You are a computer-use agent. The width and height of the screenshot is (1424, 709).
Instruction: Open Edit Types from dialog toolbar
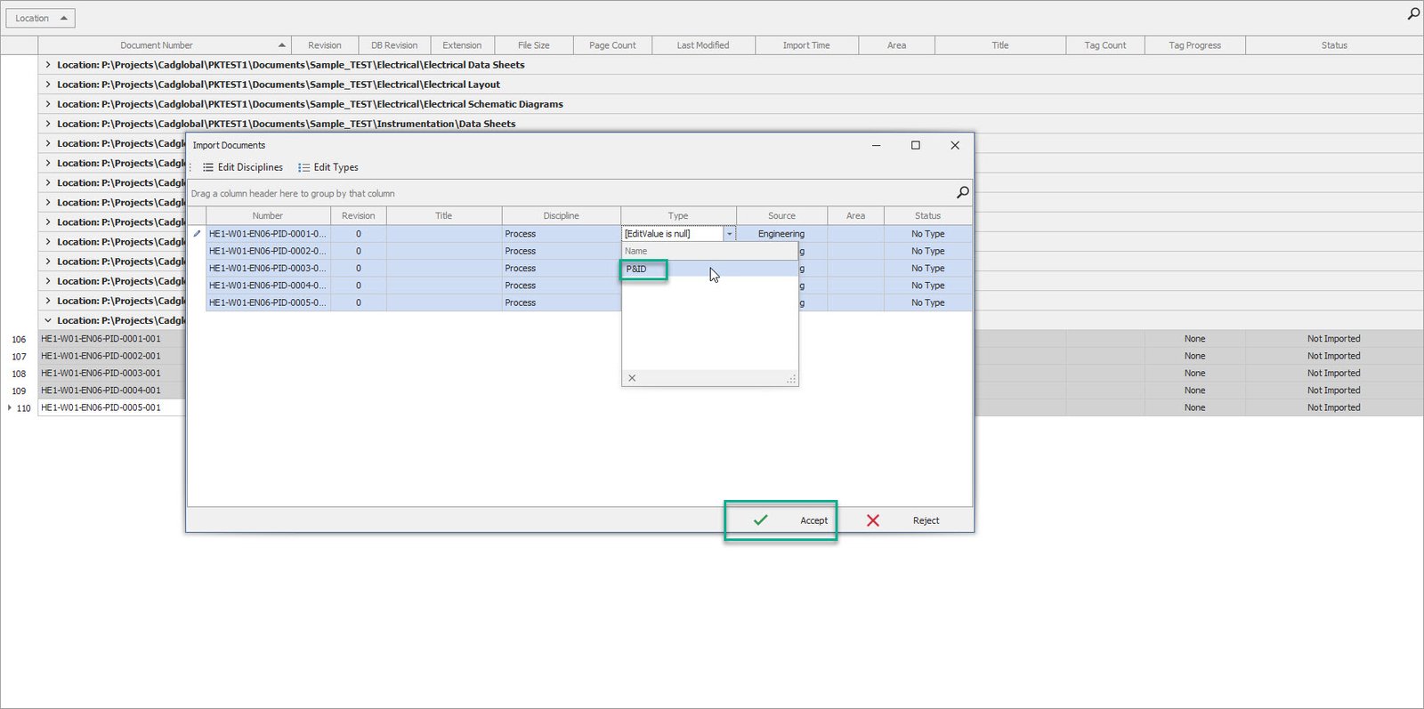[328, 167]
